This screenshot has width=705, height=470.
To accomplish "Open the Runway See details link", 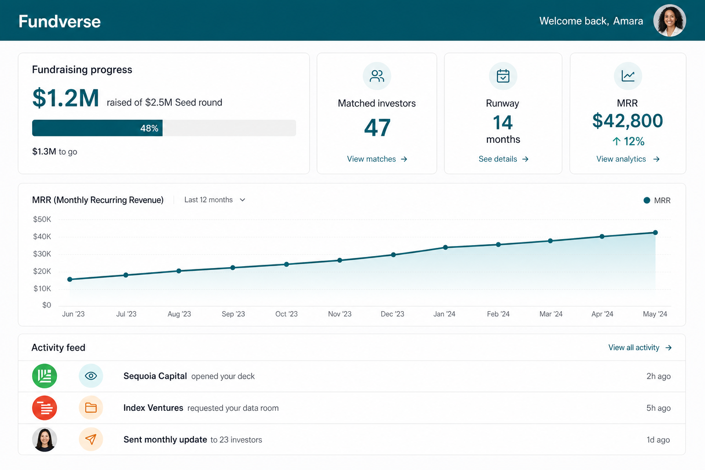I will pyautogui.click(x=504, y=159).
